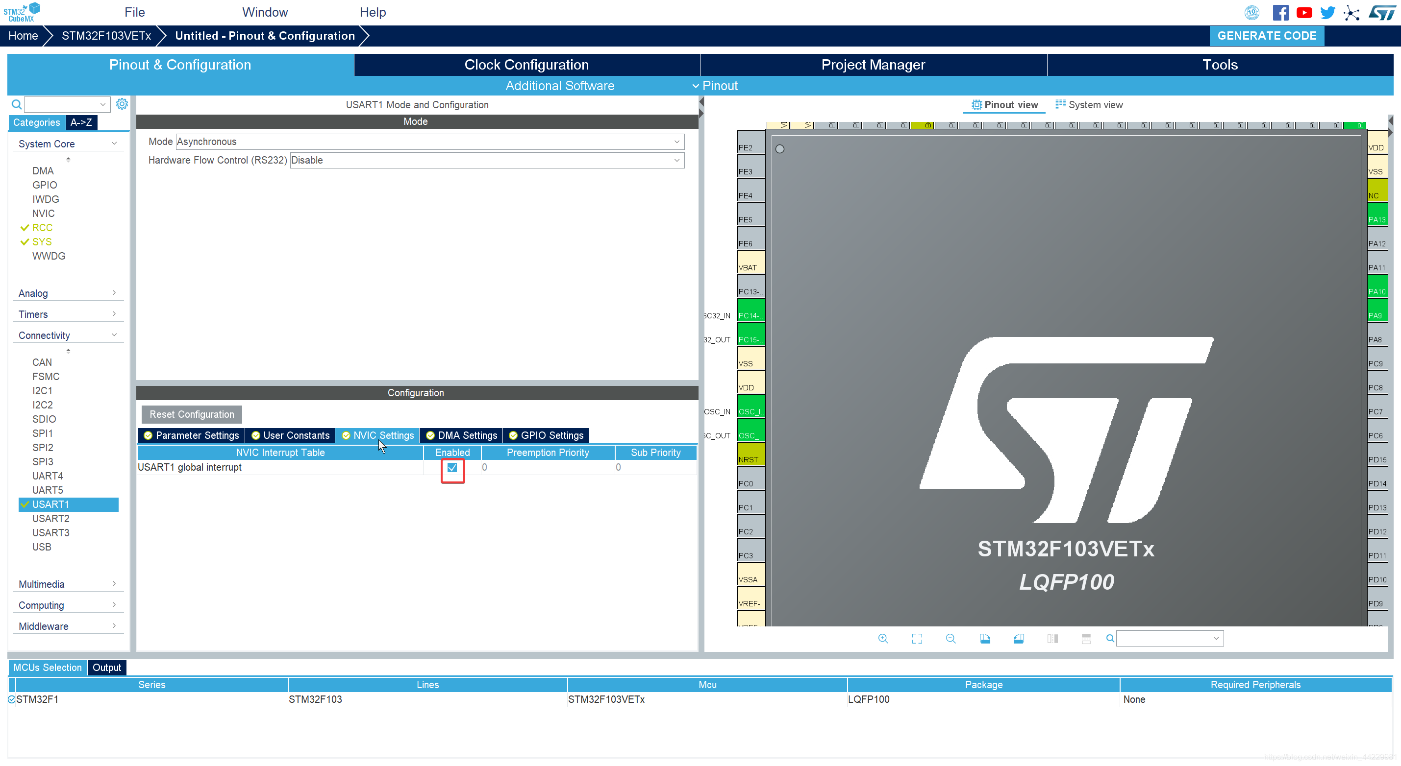Click the ST logo in top bar

coord(1382,13)
